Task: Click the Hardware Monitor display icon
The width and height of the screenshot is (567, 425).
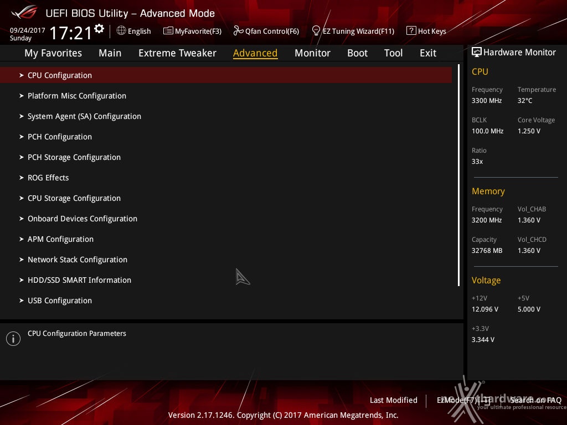Action: [x=477, y=53]
